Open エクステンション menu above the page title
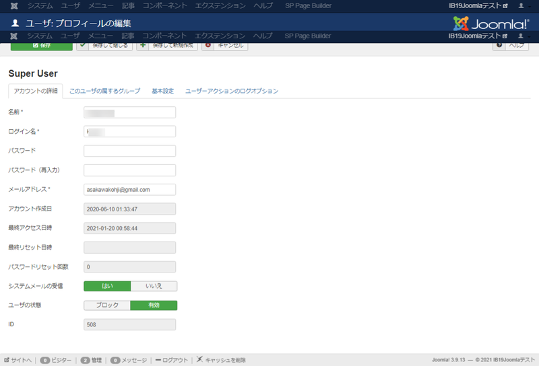 click(220, 6)
